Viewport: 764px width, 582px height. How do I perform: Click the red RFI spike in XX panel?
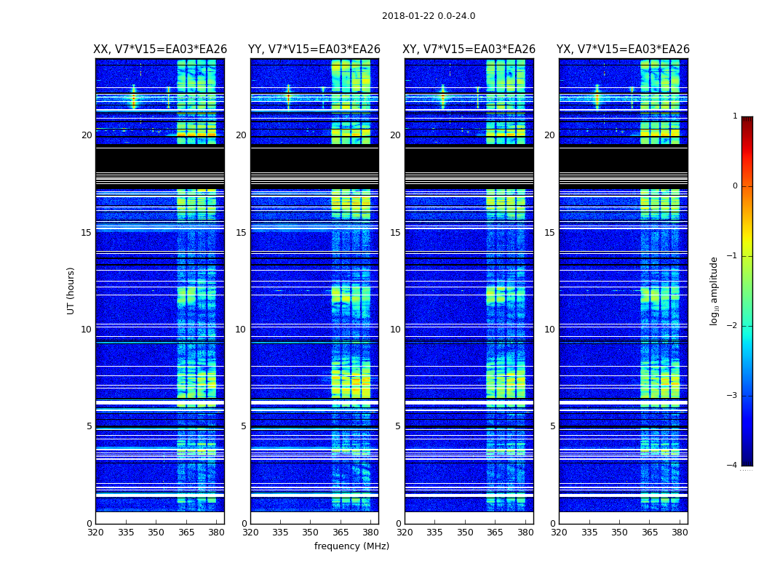coord(134,97)
